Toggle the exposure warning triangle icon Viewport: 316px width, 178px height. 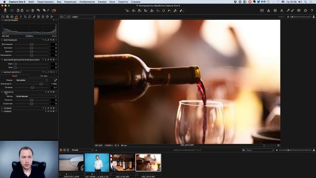tap(269, 10)
